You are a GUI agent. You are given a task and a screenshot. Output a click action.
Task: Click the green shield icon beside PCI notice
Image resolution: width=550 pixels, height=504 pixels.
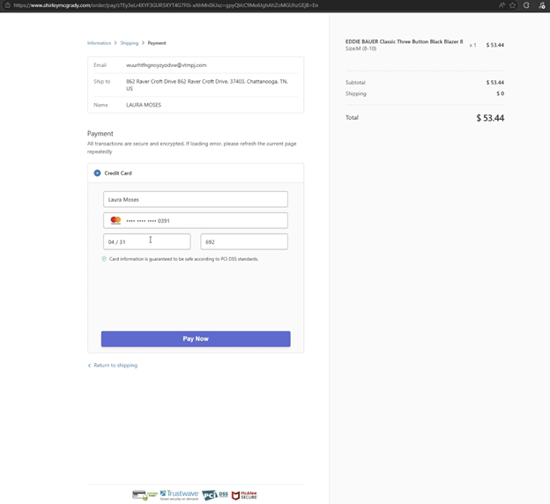point(104,259)
